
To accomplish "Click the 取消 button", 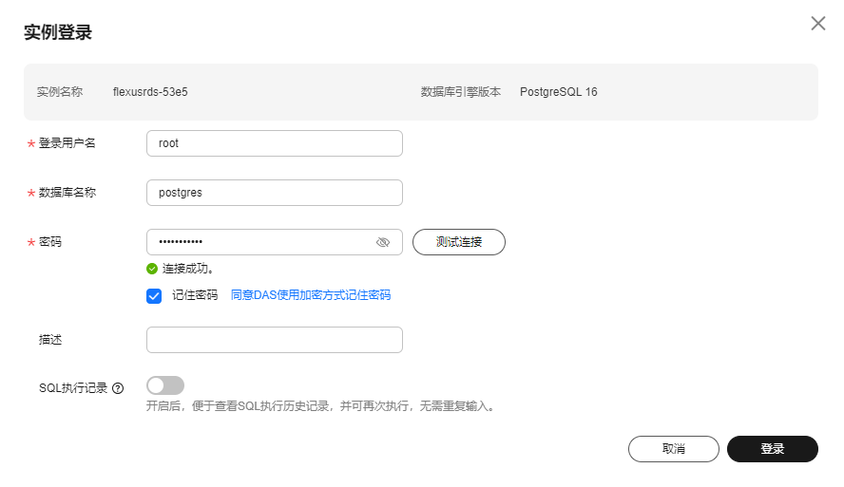I will point(673,449).
